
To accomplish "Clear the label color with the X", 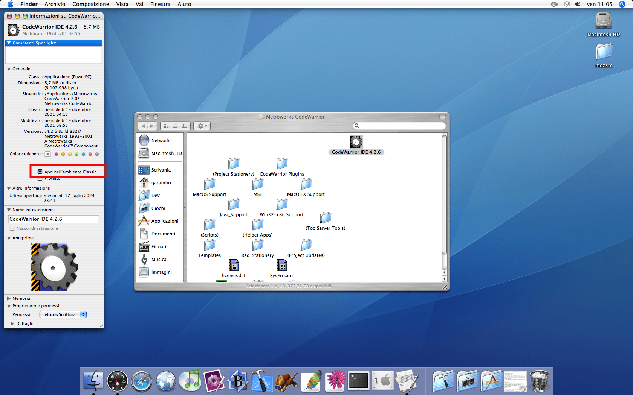I will (x=47, y=154).
